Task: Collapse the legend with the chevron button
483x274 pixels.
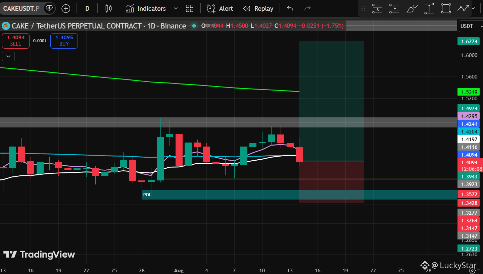Action: point(8,56)
